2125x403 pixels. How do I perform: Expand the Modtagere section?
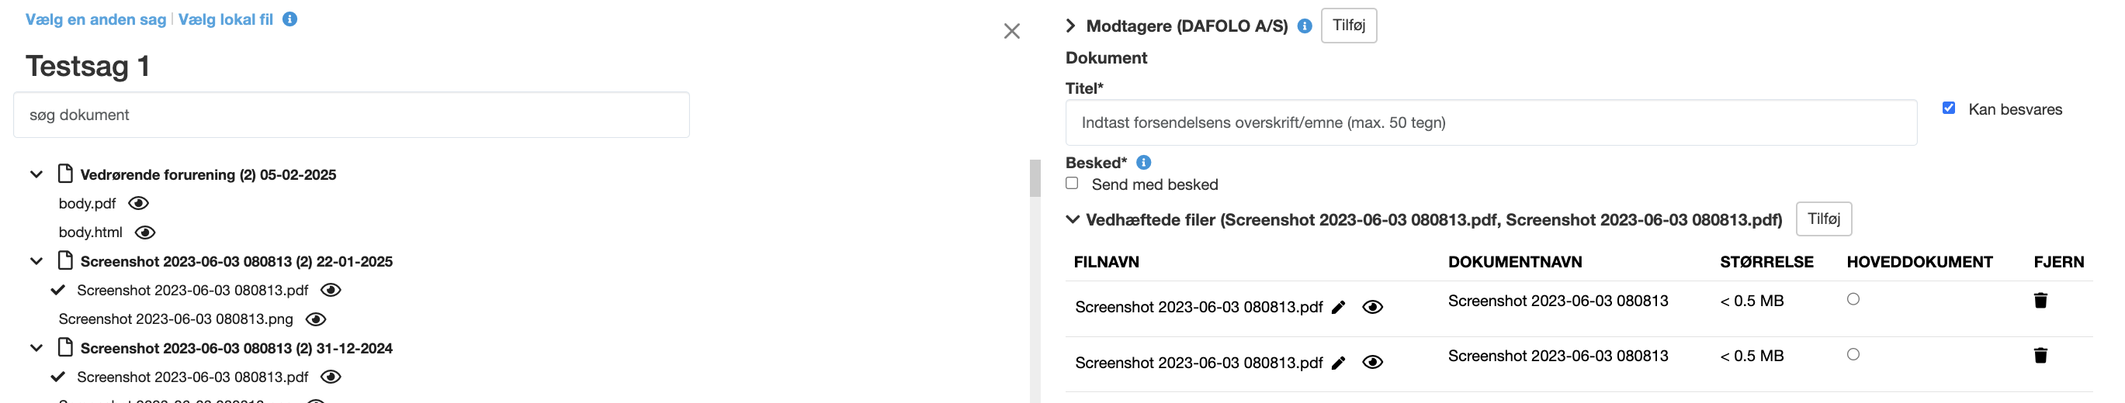point(1071,26)
